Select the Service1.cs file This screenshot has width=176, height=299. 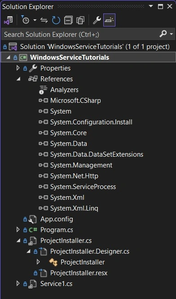56,284
